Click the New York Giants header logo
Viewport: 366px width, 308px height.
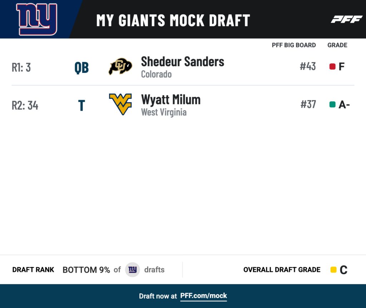[37, 19]
